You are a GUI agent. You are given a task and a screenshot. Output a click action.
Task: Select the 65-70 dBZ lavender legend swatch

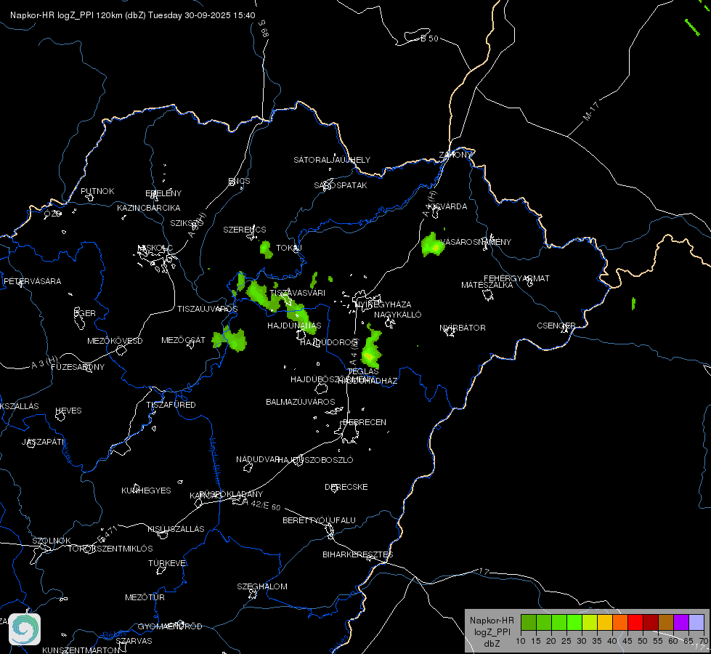[696, 623]
